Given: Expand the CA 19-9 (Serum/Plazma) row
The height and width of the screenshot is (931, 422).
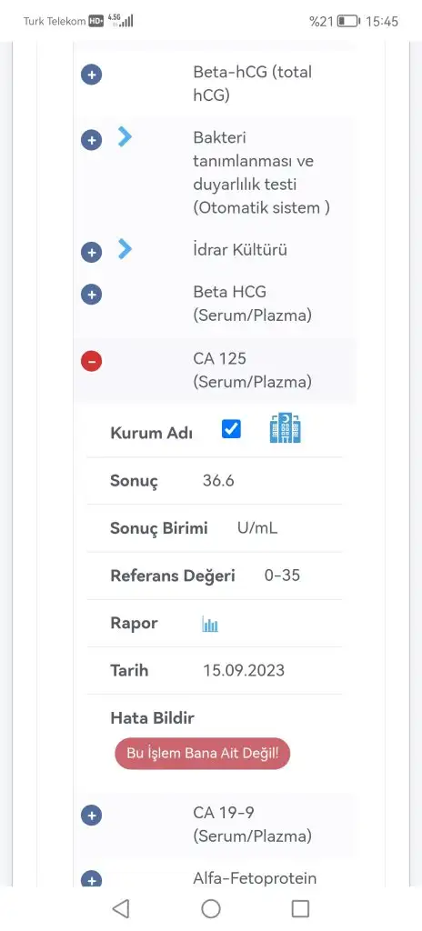Looking at the screenshot, I should (92, 816).
